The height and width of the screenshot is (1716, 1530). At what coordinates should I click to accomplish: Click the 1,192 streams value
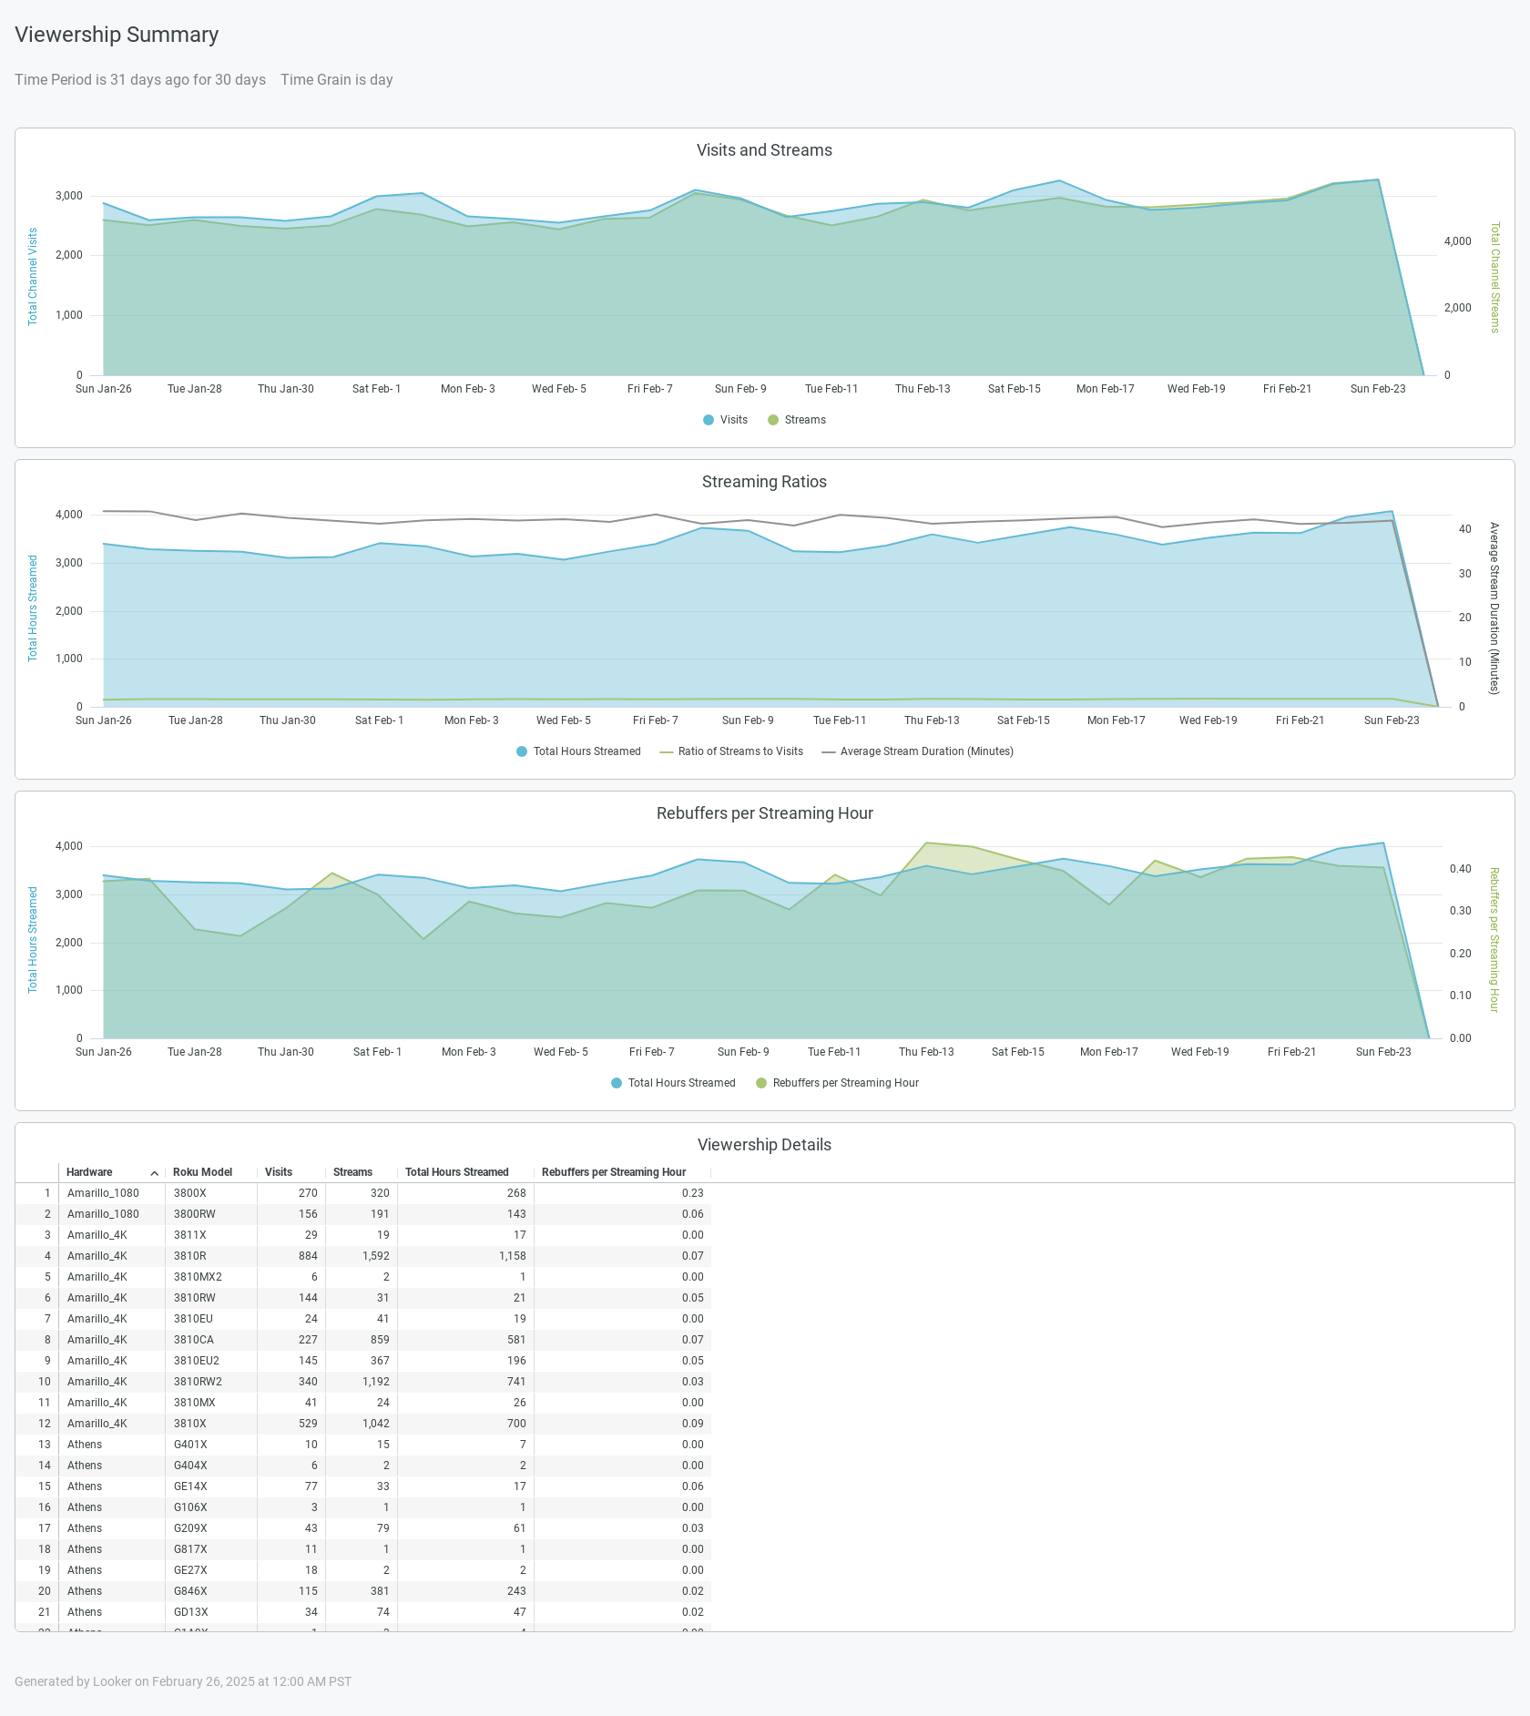tap(376, 1382)
